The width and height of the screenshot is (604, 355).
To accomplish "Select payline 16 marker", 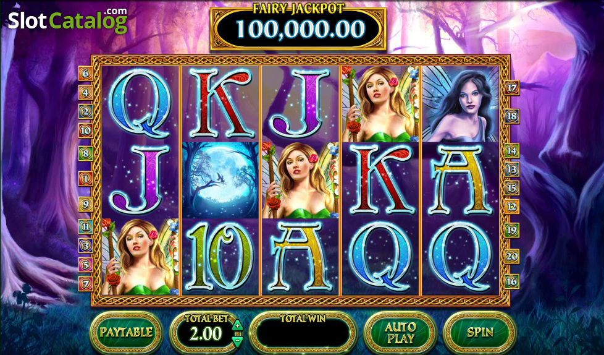I will pos(512,281).
